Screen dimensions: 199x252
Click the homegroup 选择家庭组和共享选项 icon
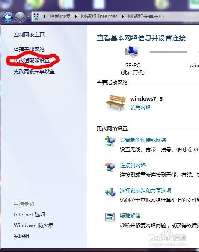110,192
